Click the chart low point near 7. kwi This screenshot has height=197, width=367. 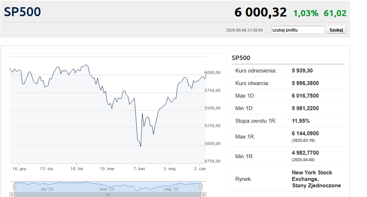coord(141,146)
